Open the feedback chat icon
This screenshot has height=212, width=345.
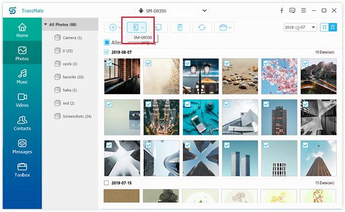pyautogui.click(x=292, y=10)
